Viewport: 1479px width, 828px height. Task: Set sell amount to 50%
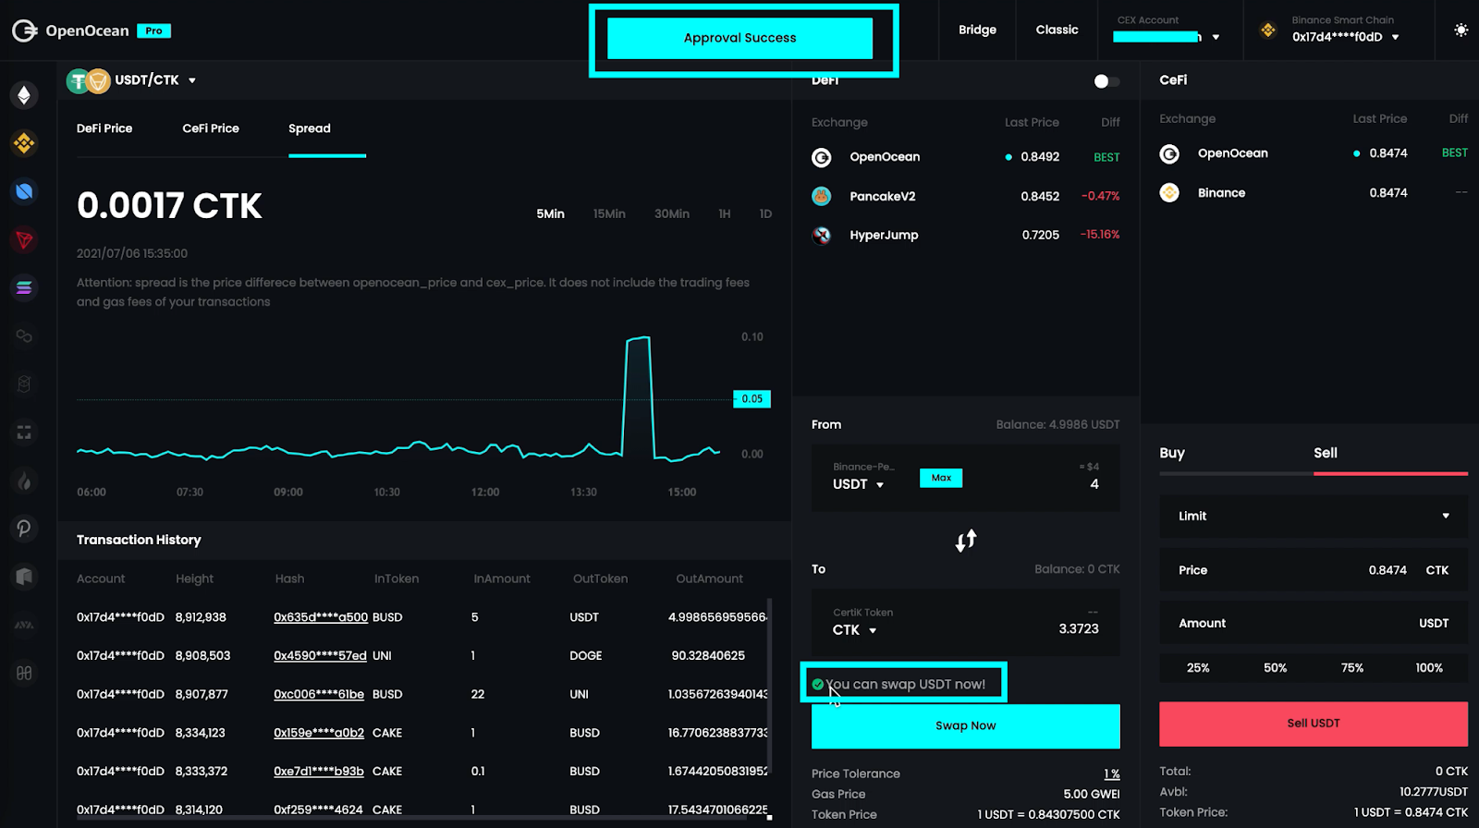(1276, 668)
